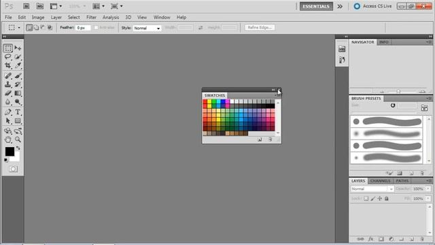435x245 pixels.
Task: Toggle lock transparent pixels
Action: click(366, 198)
